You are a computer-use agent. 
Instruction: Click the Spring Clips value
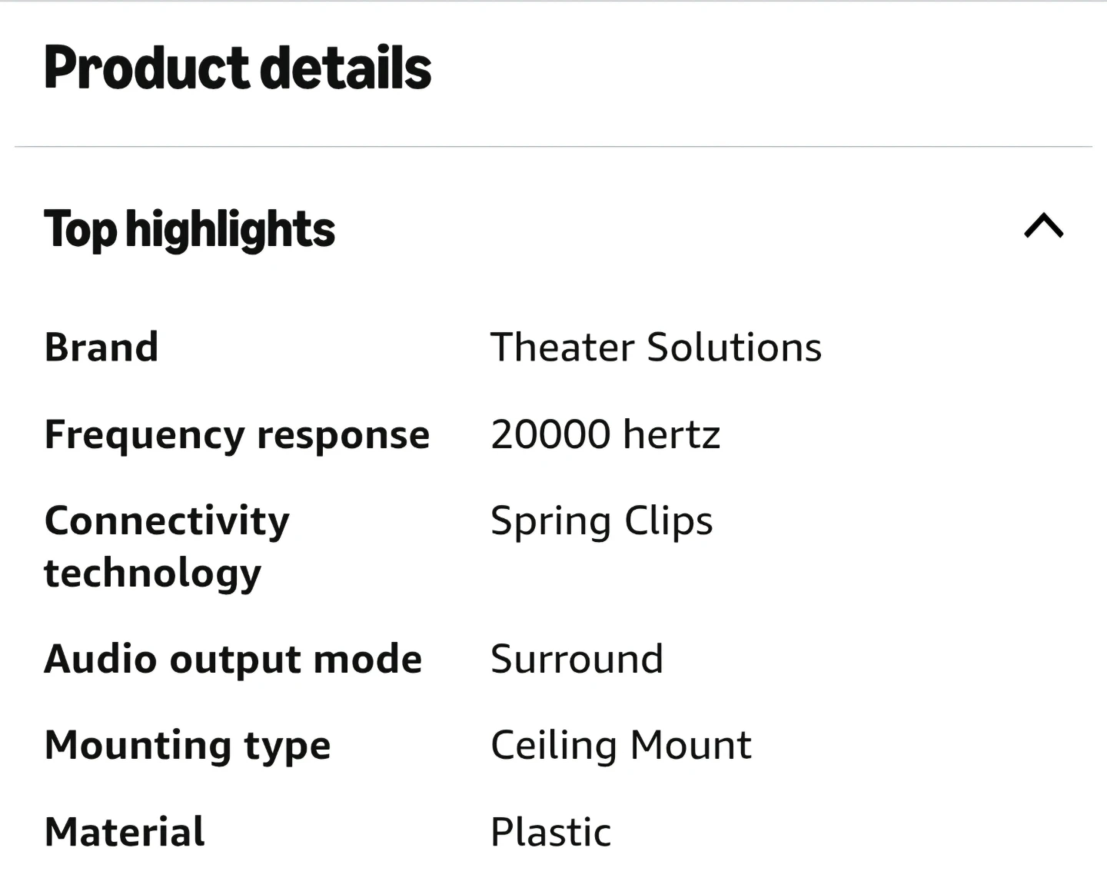tap(601, 523)
